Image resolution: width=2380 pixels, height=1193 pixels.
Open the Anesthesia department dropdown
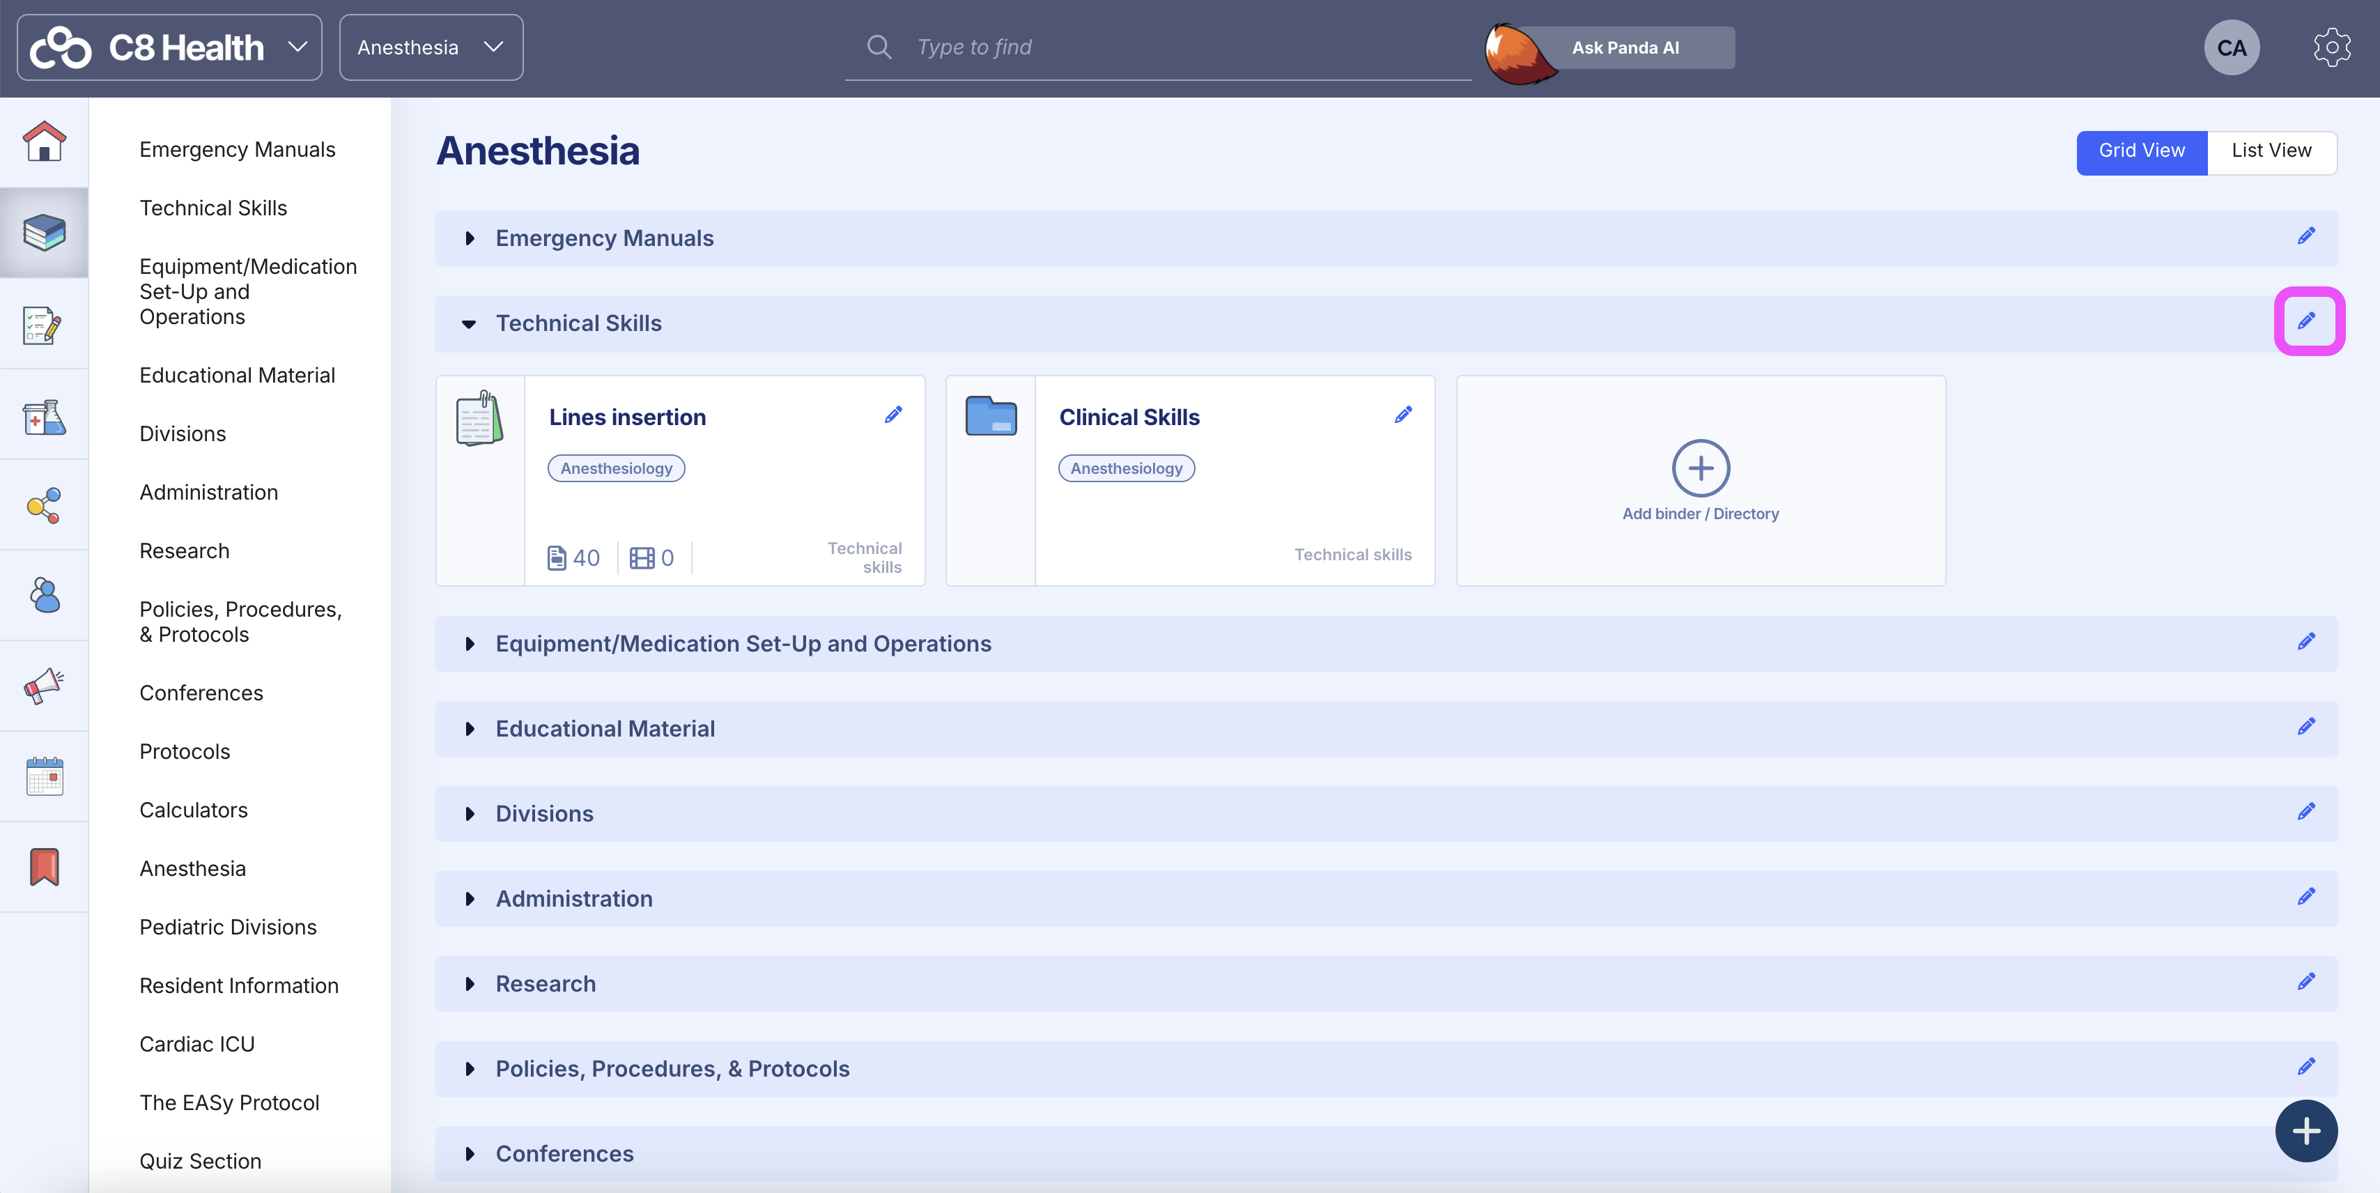click(431, 47)
